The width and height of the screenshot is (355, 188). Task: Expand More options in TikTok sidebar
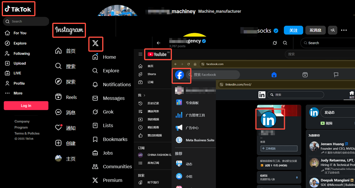point(14,93)
